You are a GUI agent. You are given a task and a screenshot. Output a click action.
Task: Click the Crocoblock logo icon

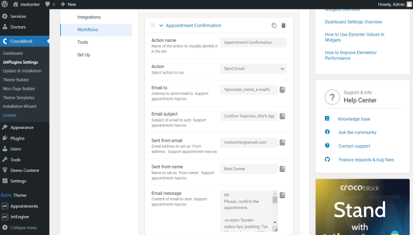pos(4,41)
